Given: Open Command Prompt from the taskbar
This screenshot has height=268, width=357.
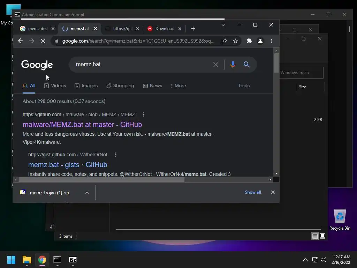Looking at the screenshot, I should pyautogui.click(x=57, y=260).
